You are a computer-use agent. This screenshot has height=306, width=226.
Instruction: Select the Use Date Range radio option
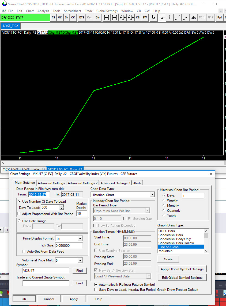[x=19, y=221]
